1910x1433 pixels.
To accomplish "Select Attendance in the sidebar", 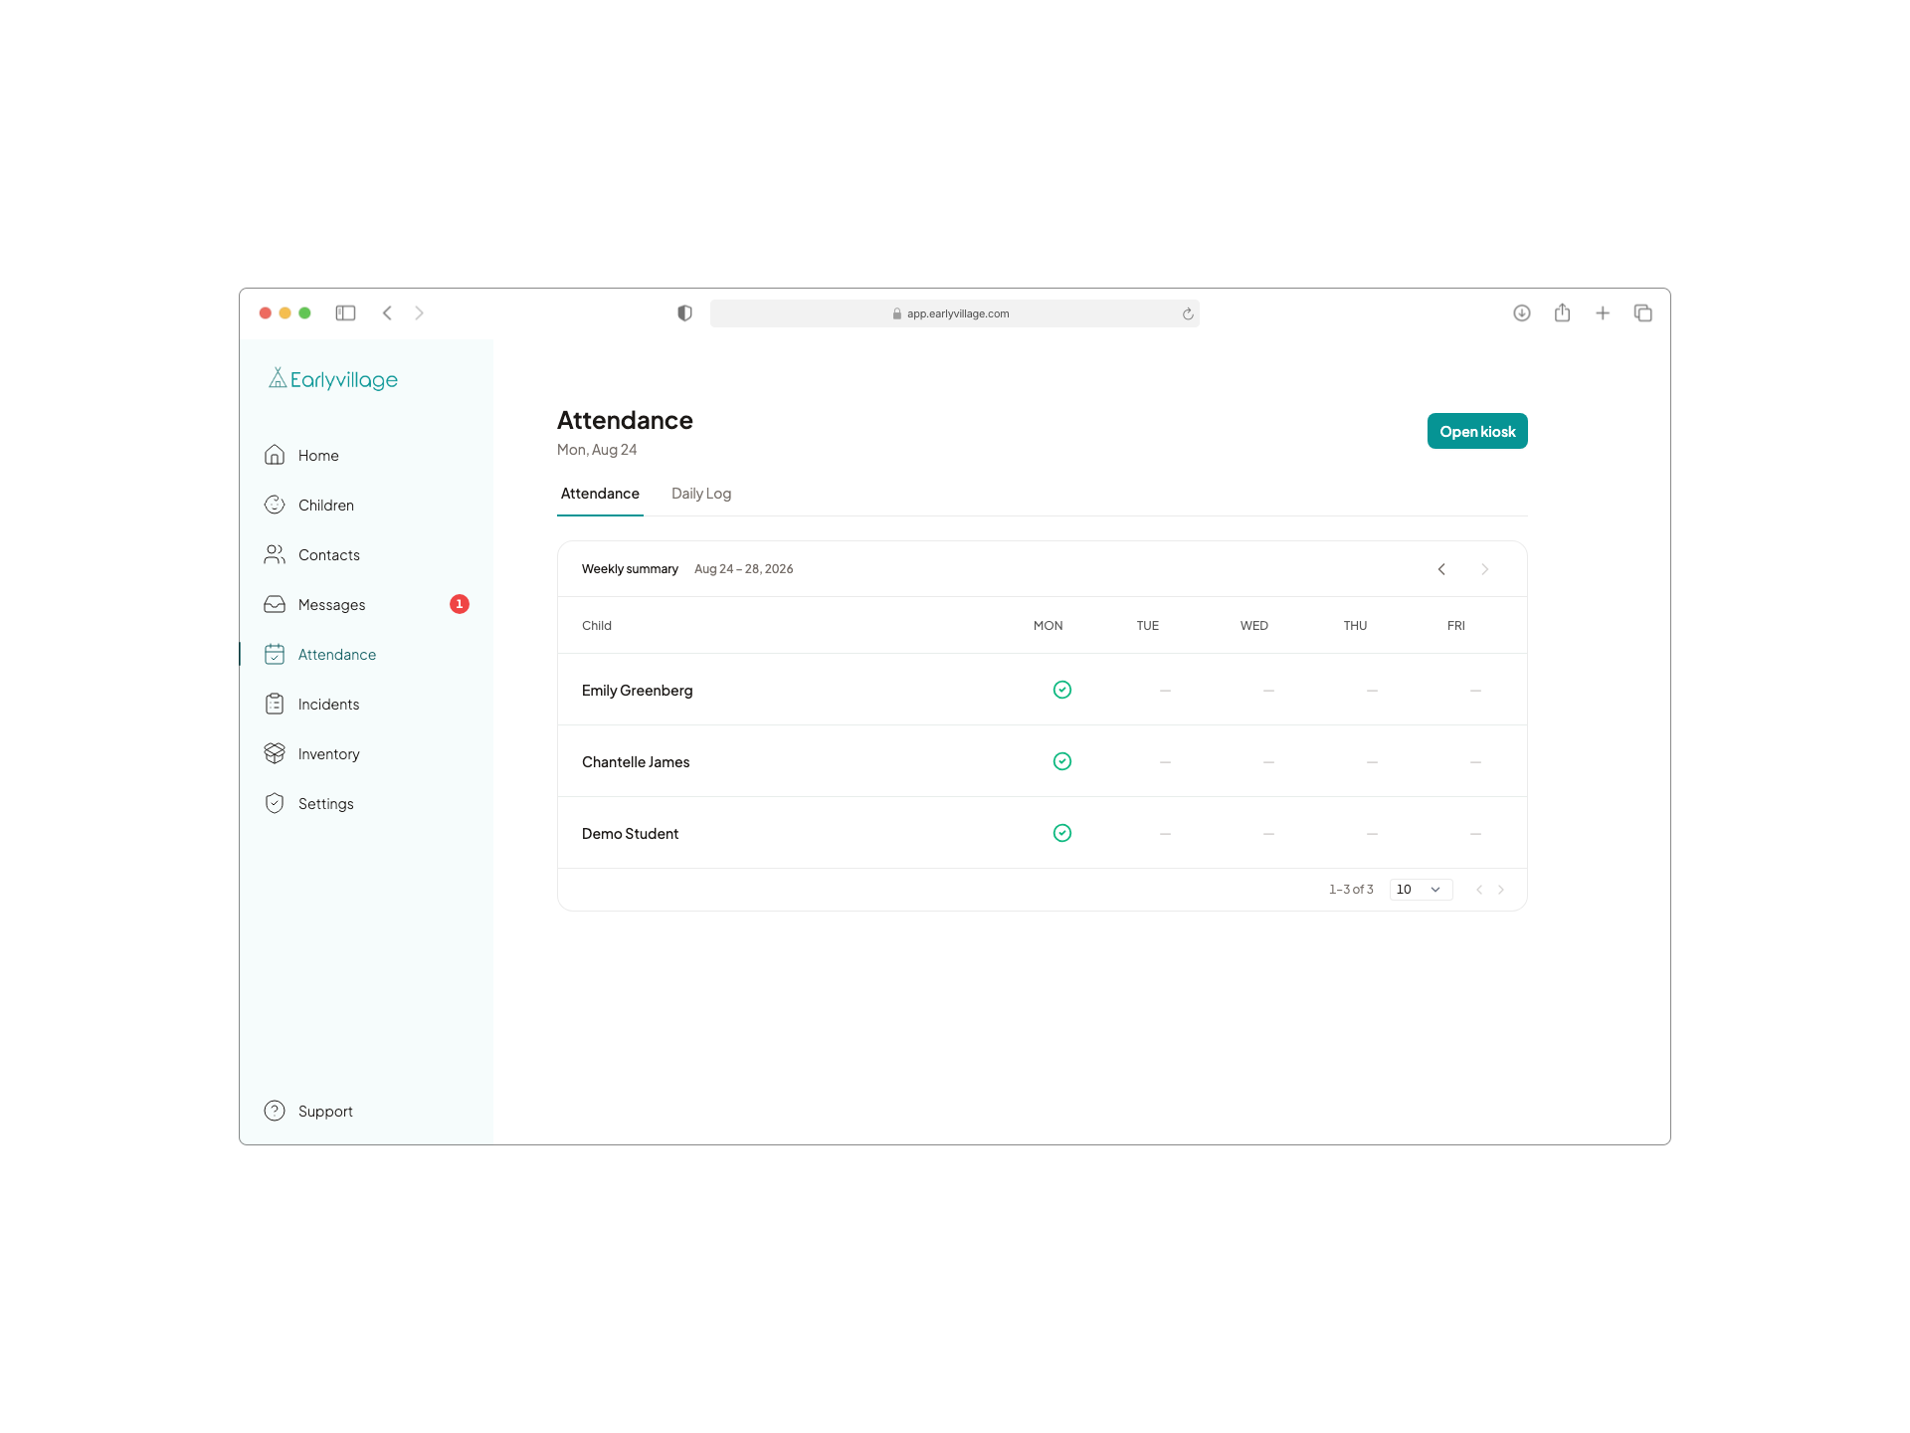I will point(366,654).
